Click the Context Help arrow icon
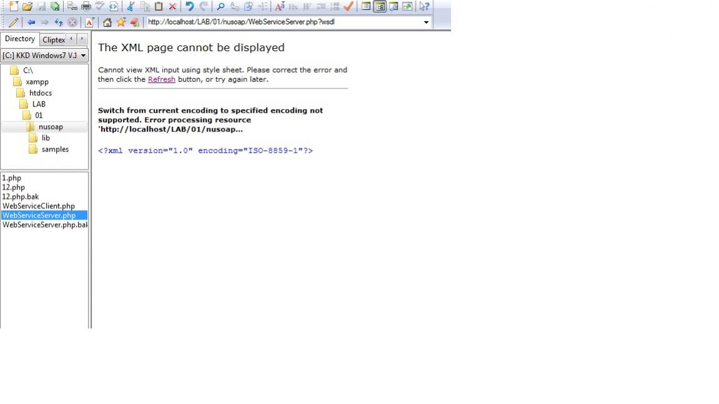 click(x=424, y=6)
